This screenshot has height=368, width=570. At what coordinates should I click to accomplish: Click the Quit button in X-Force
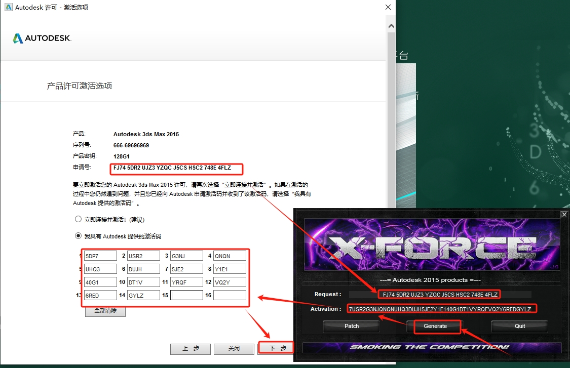(x=519, y=326)
